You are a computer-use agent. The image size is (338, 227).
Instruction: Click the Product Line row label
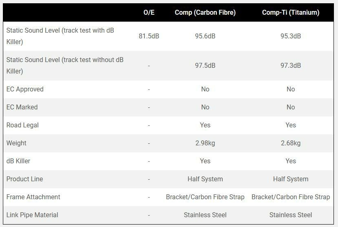pos(24,179)
